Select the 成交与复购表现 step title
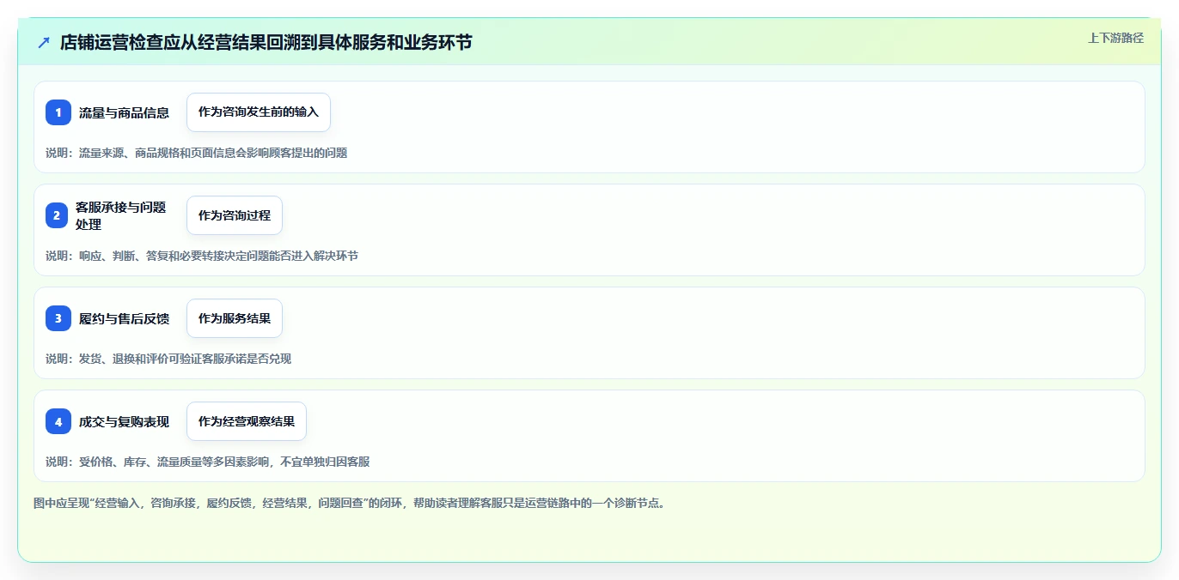Screen dimensions: 1179x580 click(x=124, y=421)
